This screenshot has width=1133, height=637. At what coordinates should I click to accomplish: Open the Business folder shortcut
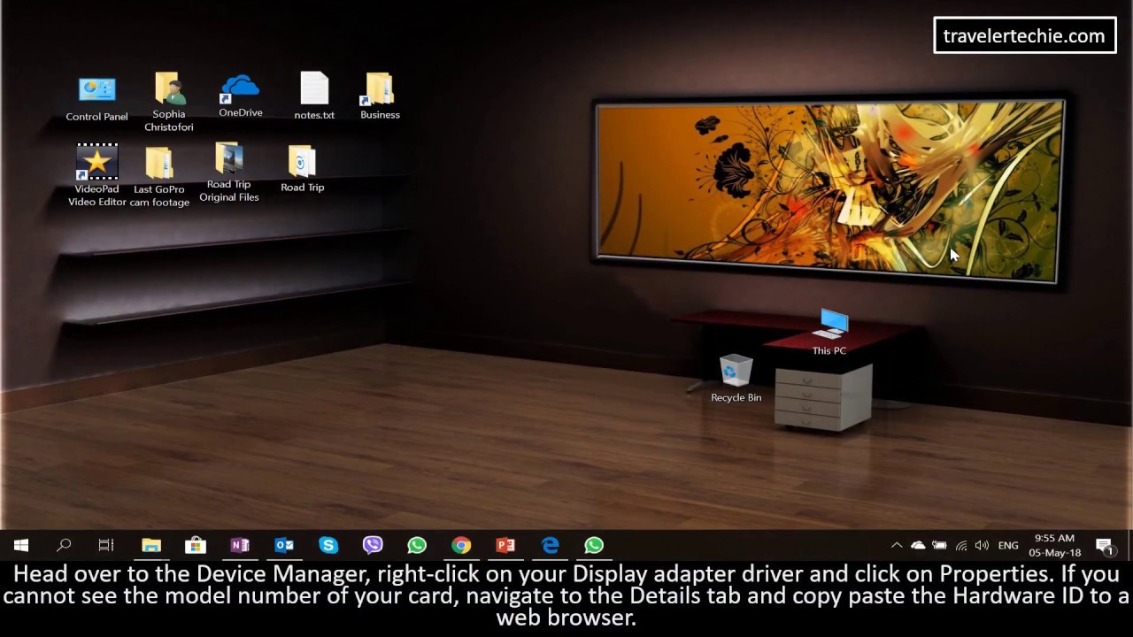click(380, 96)
